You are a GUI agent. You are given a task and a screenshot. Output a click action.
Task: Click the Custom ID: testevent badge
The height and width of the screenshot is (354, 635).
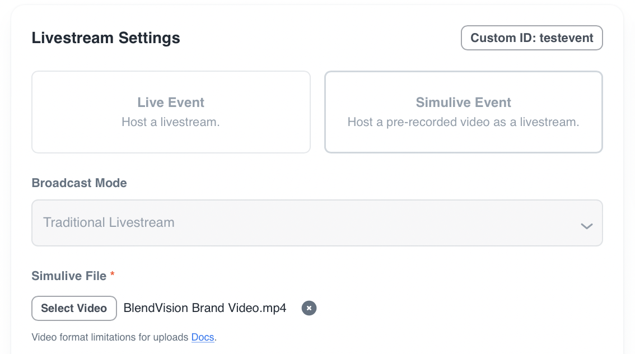click(x=531, y=38)
